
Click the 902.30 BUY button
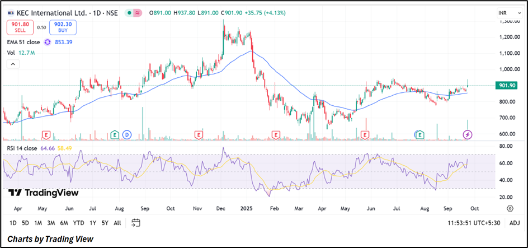tap(63, 27)
